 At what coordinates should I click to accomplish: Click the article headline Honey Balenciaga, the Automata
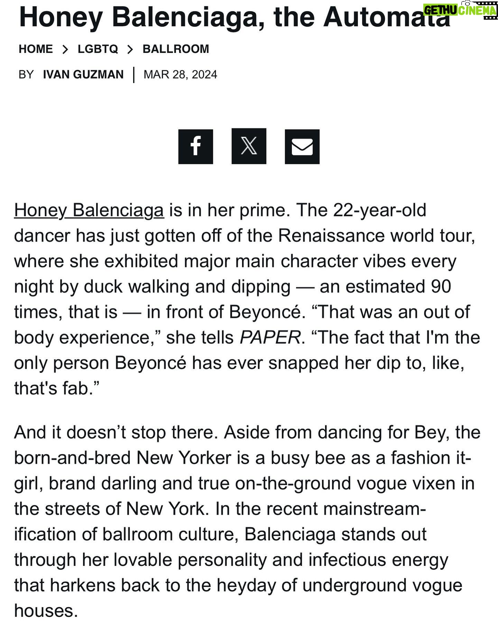(234, 17)
